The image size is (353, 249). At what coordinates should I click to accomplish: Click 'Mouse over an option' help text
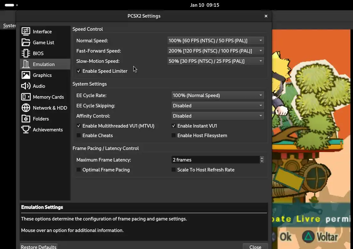[72, 230]
